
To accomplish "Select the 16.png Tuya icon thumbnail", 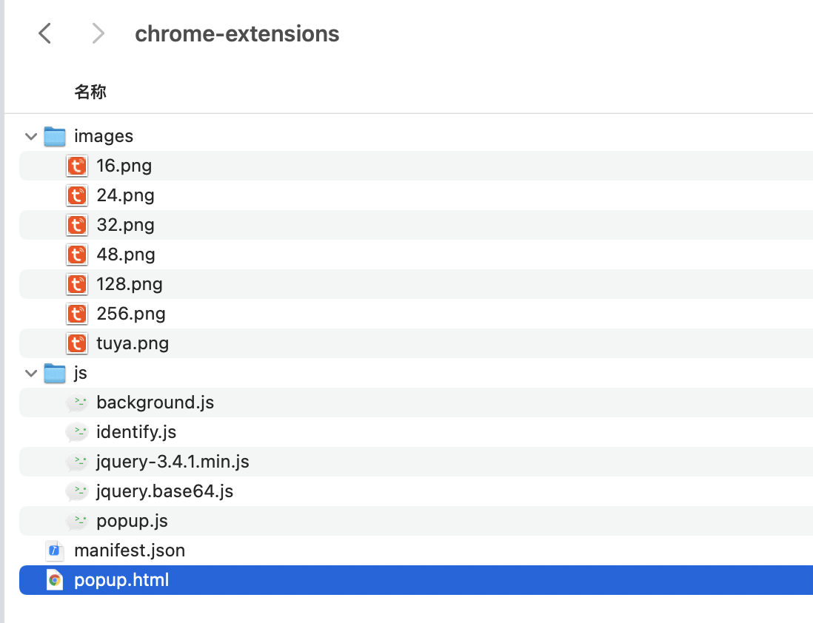I will 77,166.
